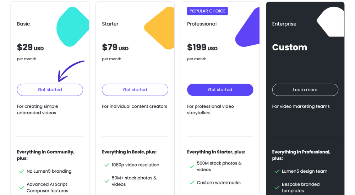Click the checkmark beside Custom watermarks
This screenshot has width=355, height=195.
click(192, 183)
